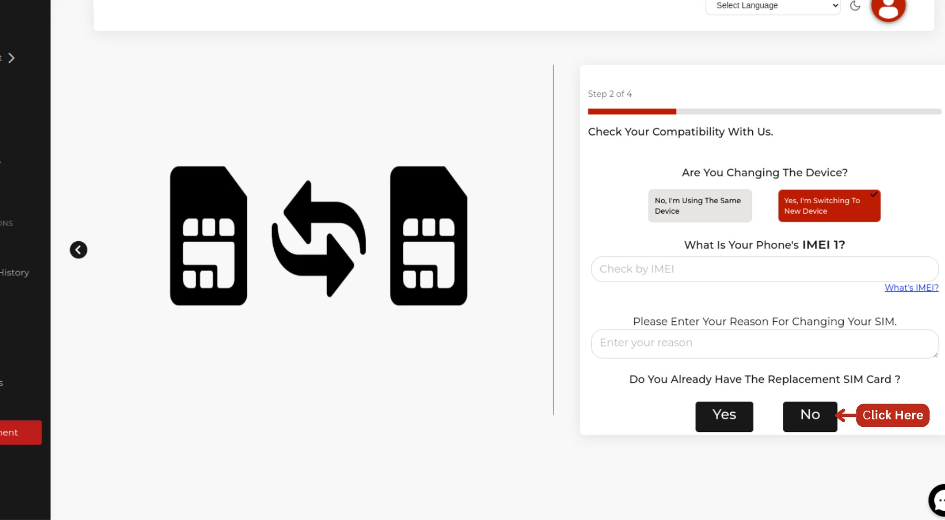This screenshot has height=520, width=945.
Task: Click the Enter your reason textbox
Action: click(x=764, y=343)
